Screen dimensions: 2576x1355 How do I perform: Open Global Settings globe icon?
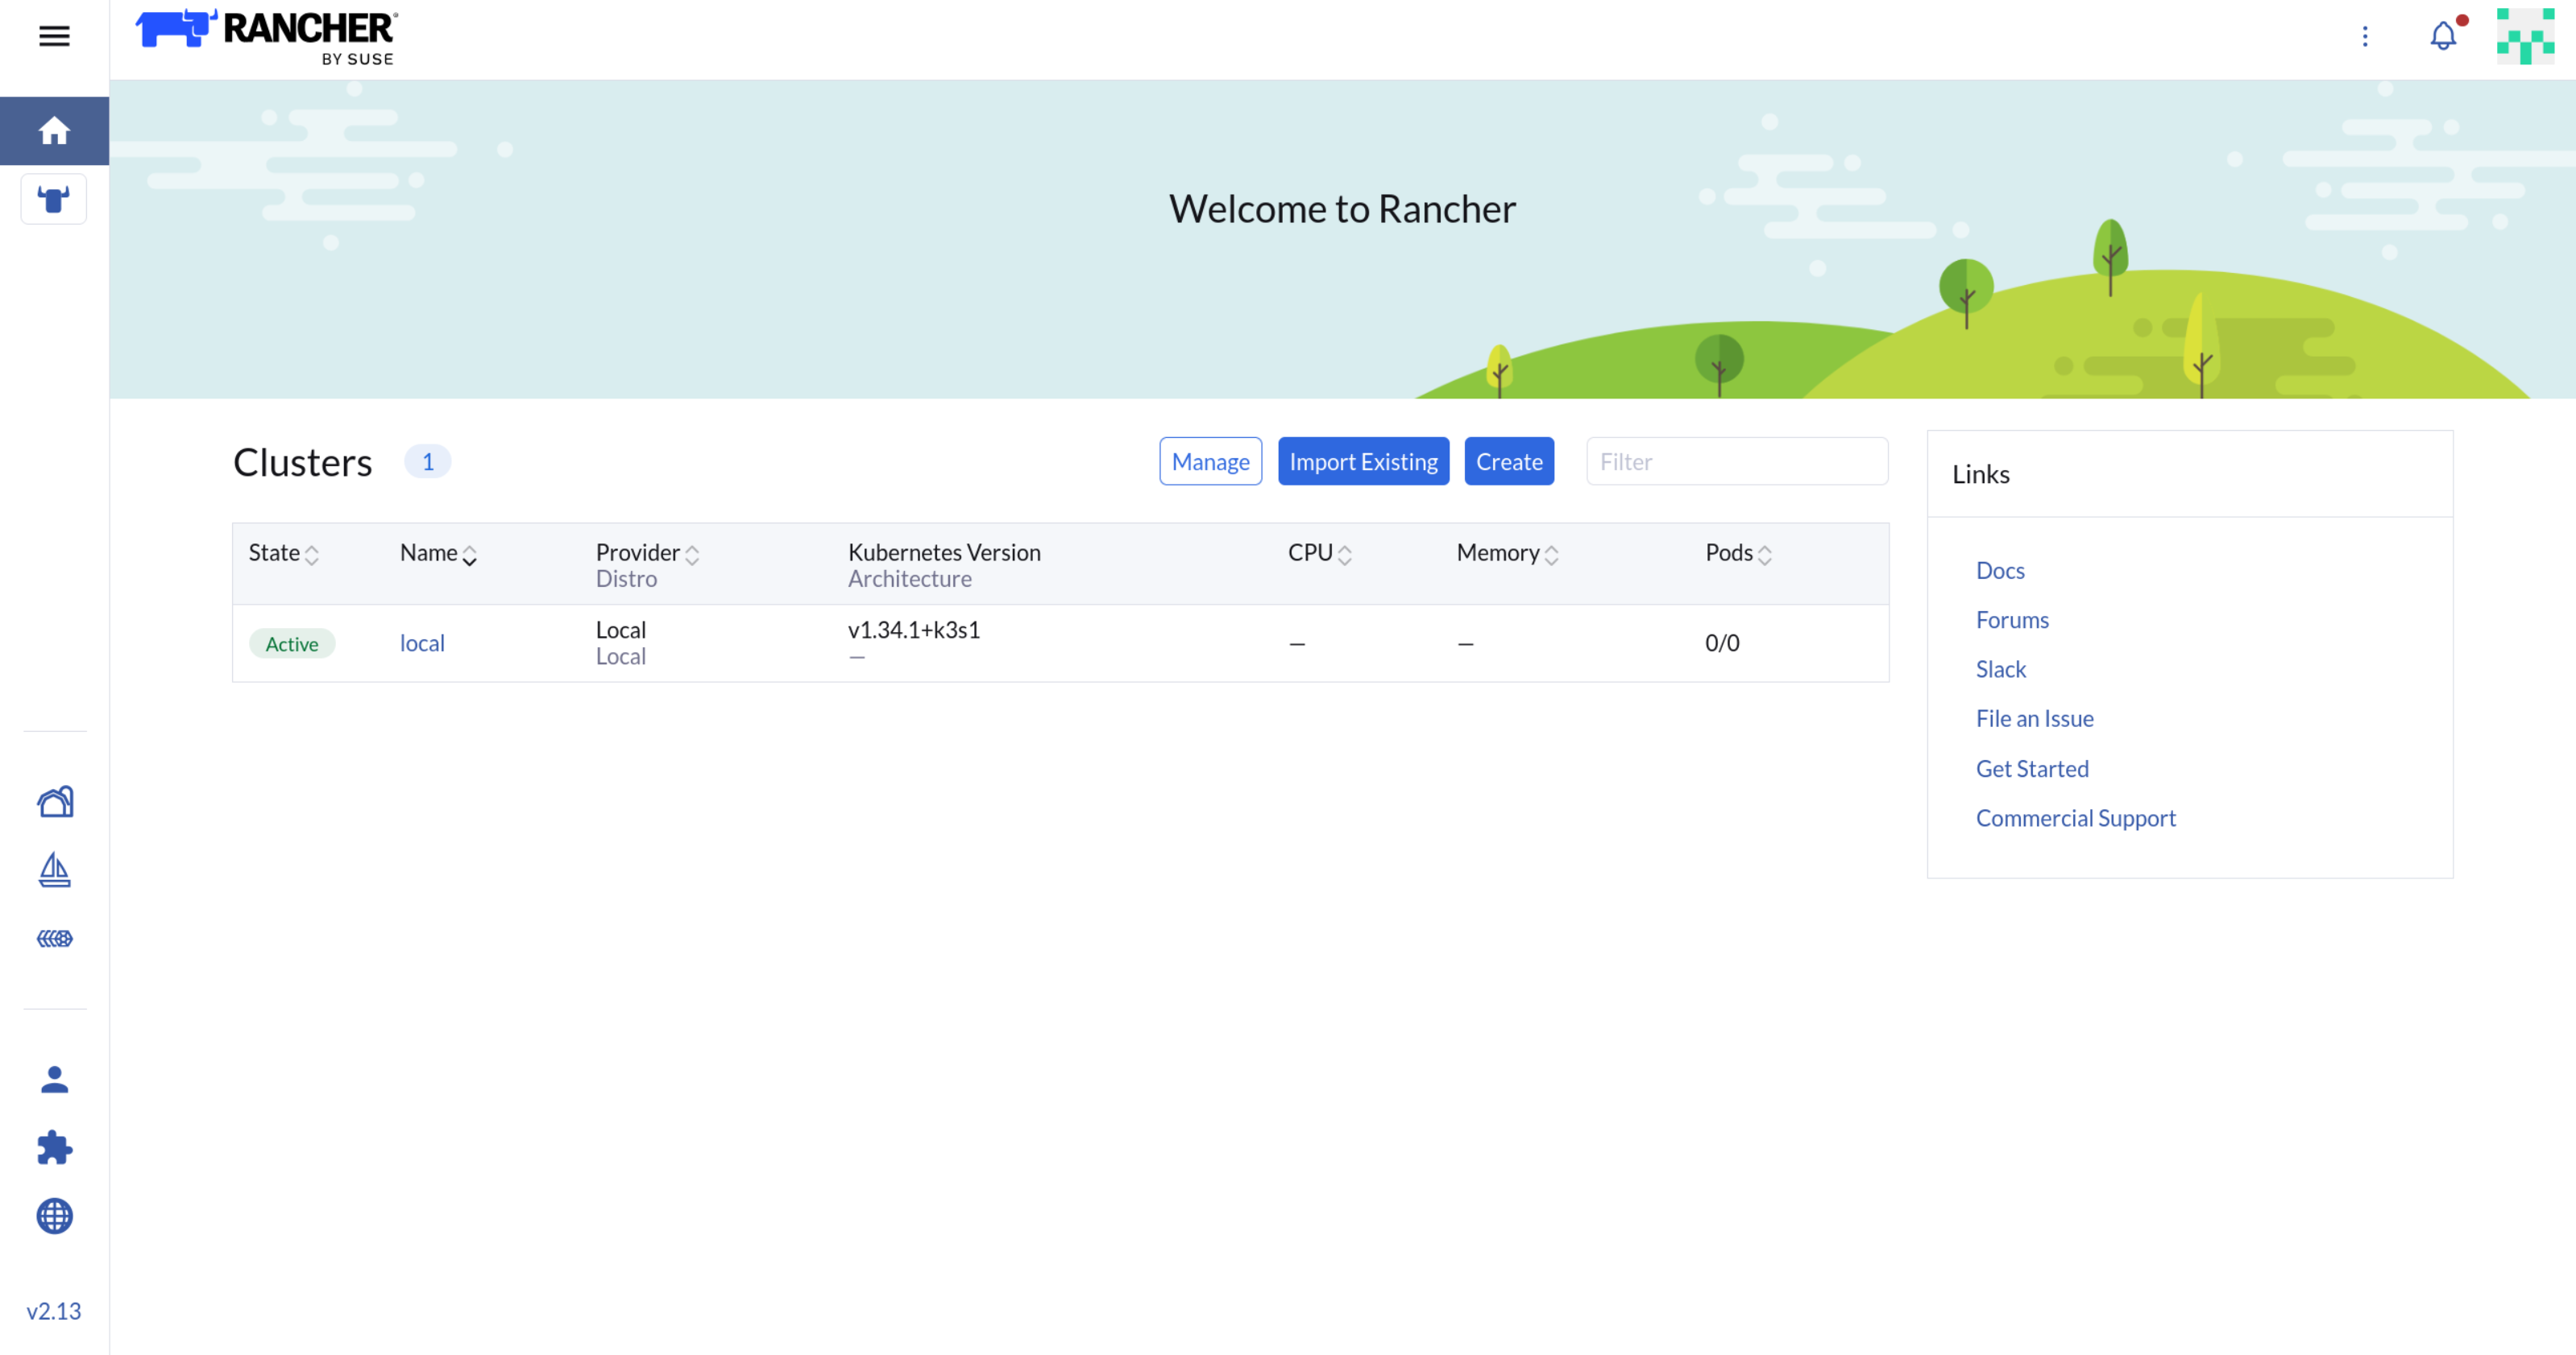54,1216
